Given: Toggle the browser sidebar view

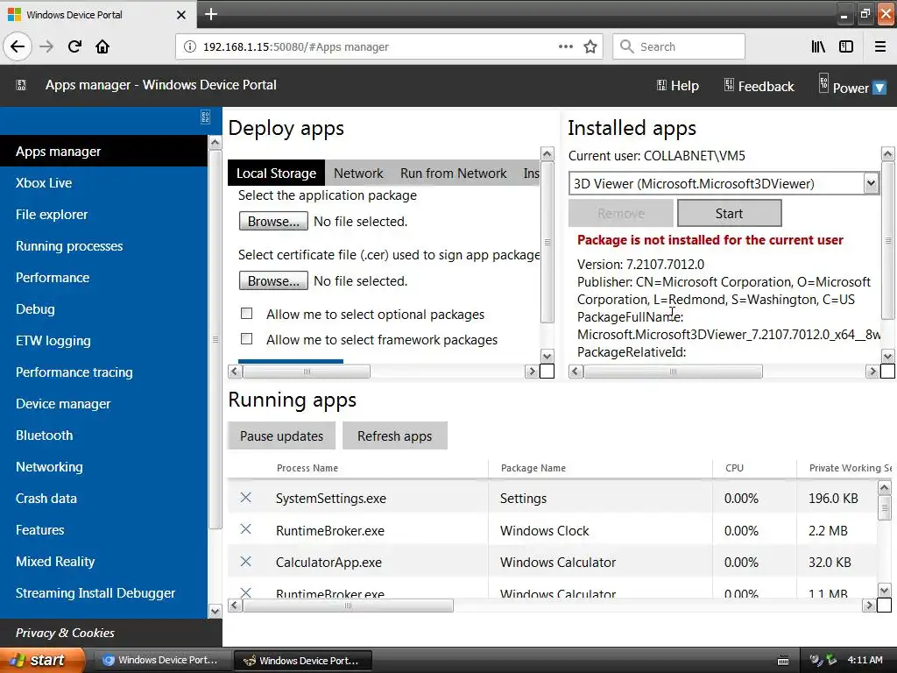Looking at the screenshot, I should tap(846, 46).
